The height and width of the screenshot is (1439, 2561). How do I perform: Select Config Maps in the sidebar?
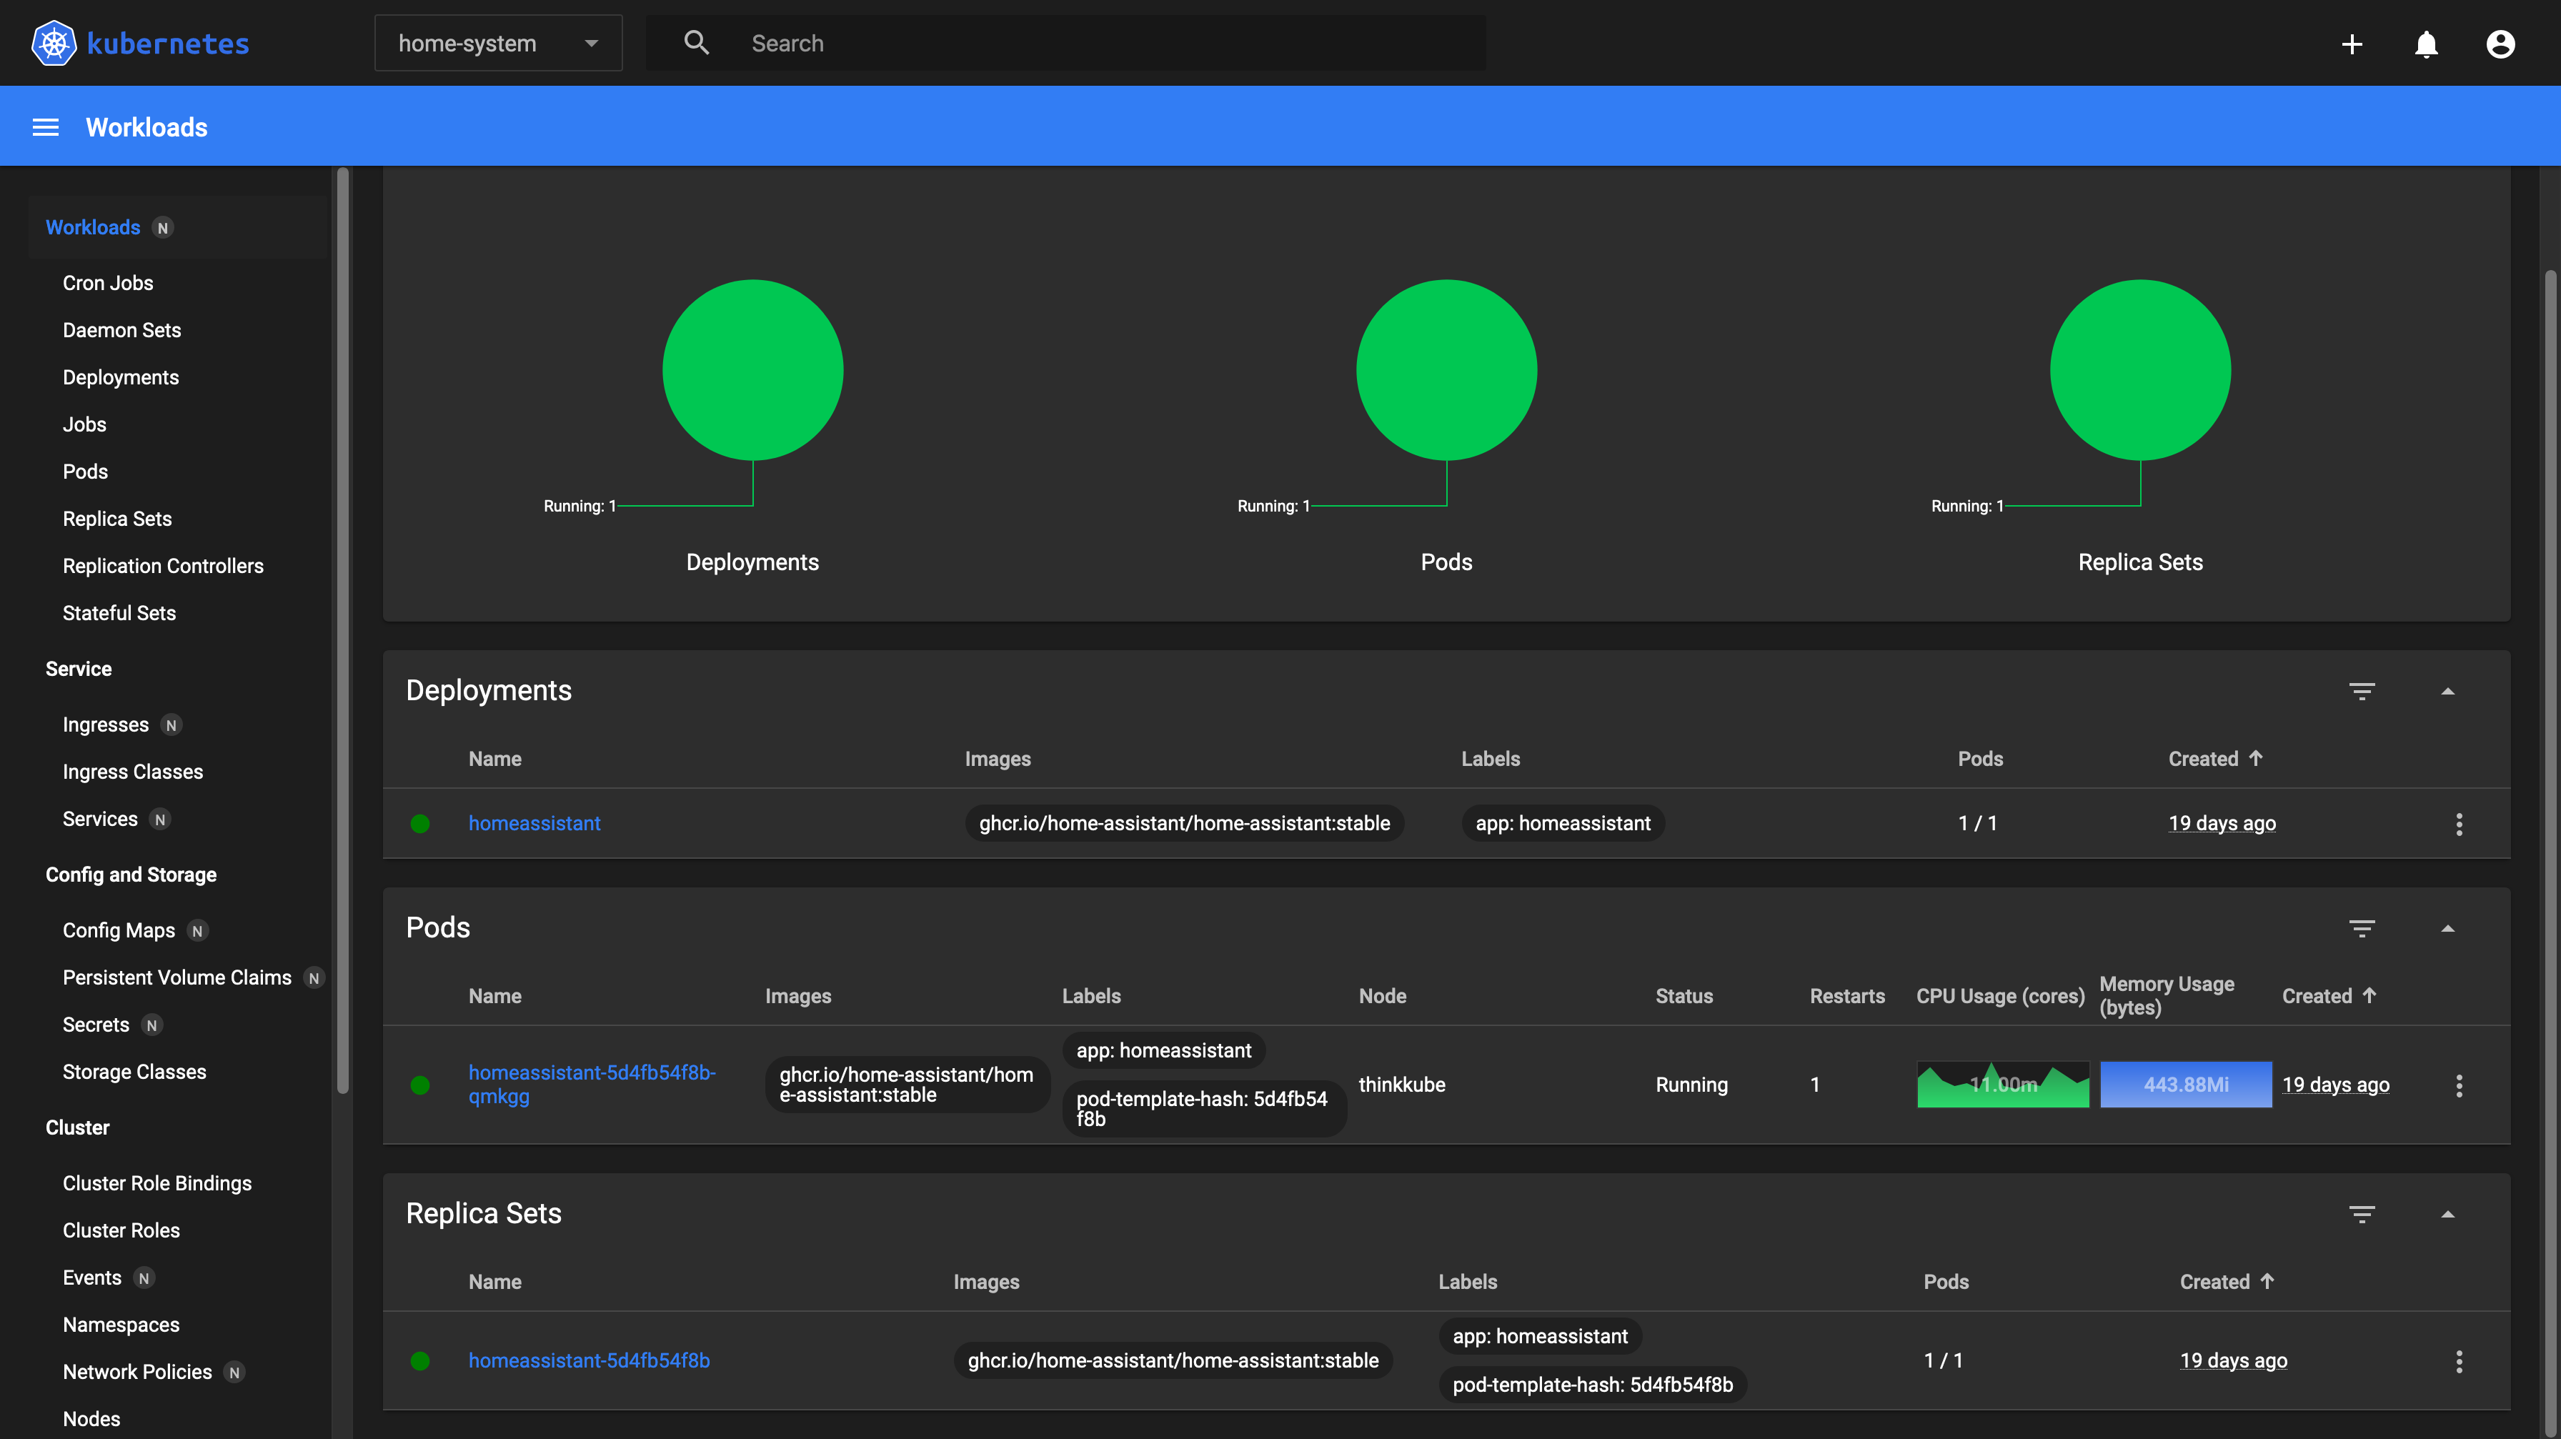click(x=119, y=929)
